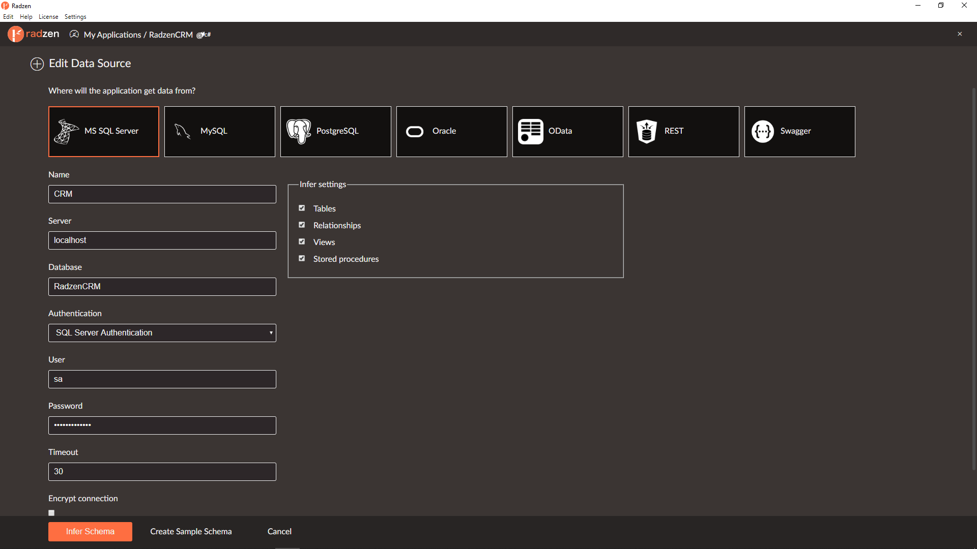This screenshot has height=549, width=977.
Task: Open the Settings menu
Action: tap(75, 17)
